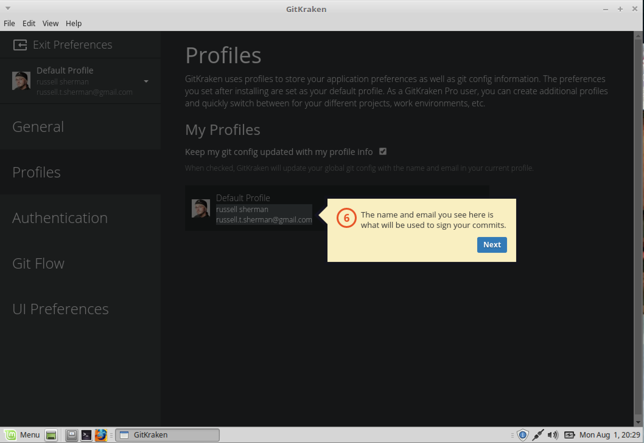Click the volume speaker tray icon
Image resolution: width=644 pixels, height=443 pixels.
pos(553,435)
